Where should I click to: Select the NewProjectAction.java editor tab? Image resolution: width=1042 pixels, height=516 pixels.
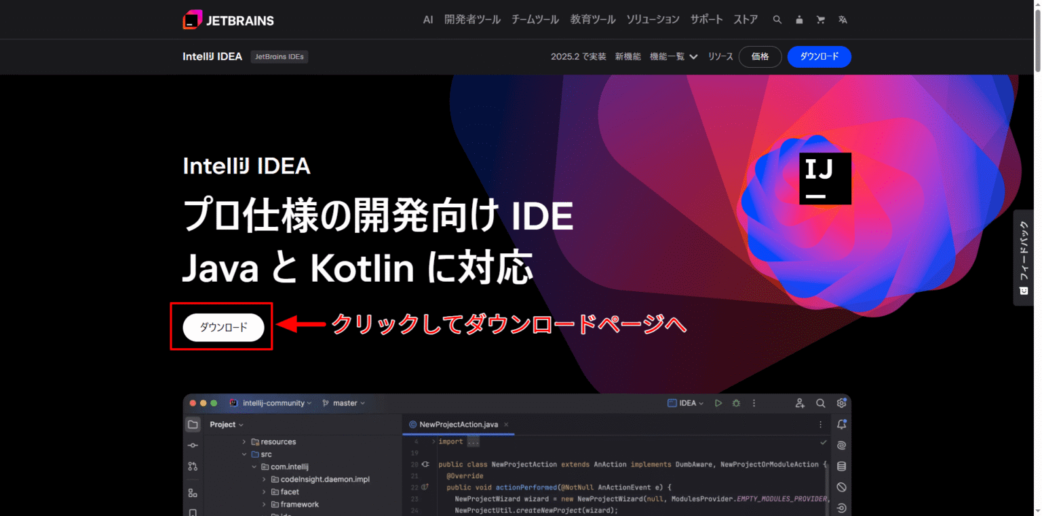tap(458, 424)
